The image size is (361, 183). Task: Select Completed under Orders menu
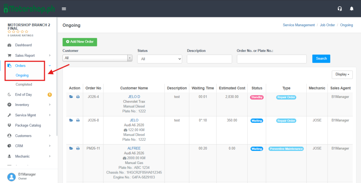click(x=24, y=85)
